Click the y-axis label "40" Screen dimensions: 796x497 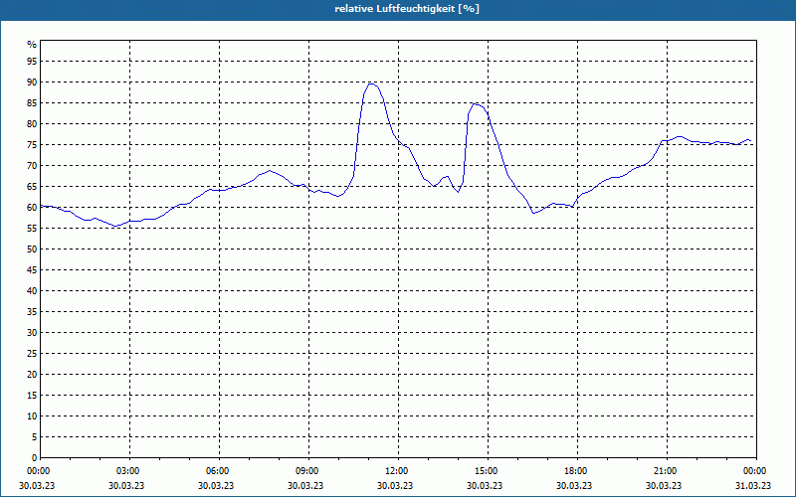click(32, 291)
